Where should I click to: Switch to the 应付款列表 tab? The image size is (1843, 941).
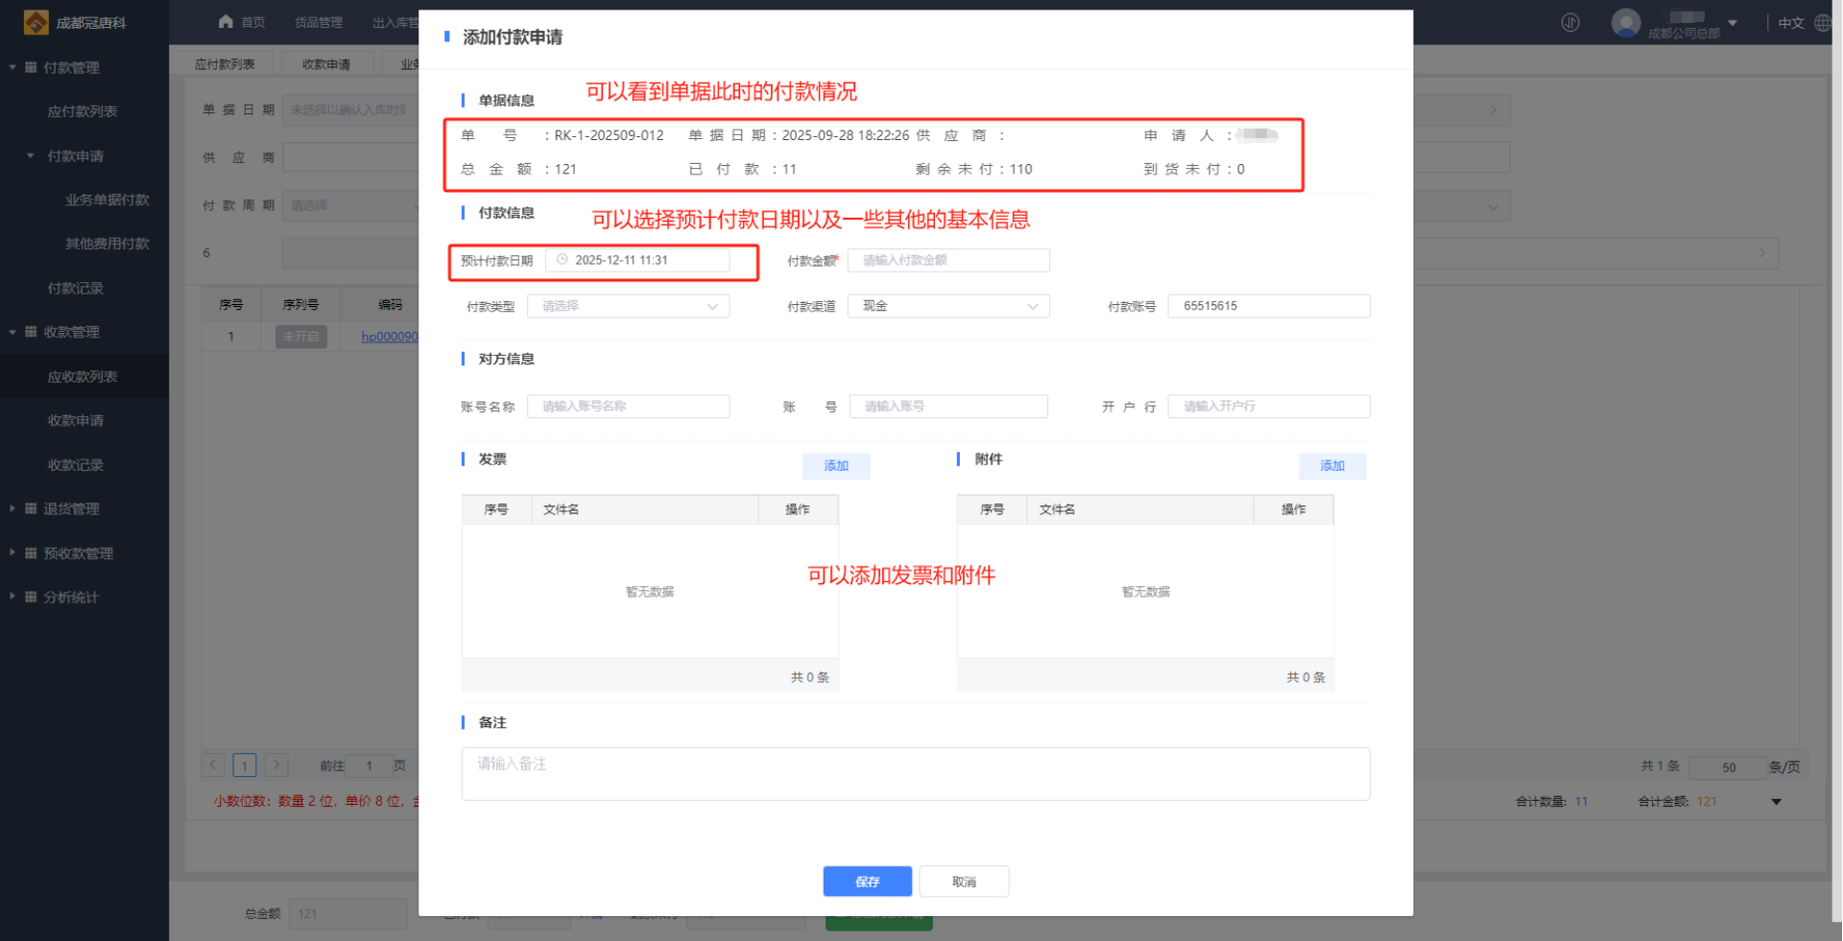point(225,64)
